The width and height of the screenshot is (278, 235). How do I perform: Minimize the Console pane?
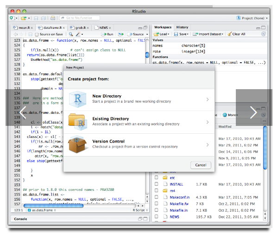(140, 219)
